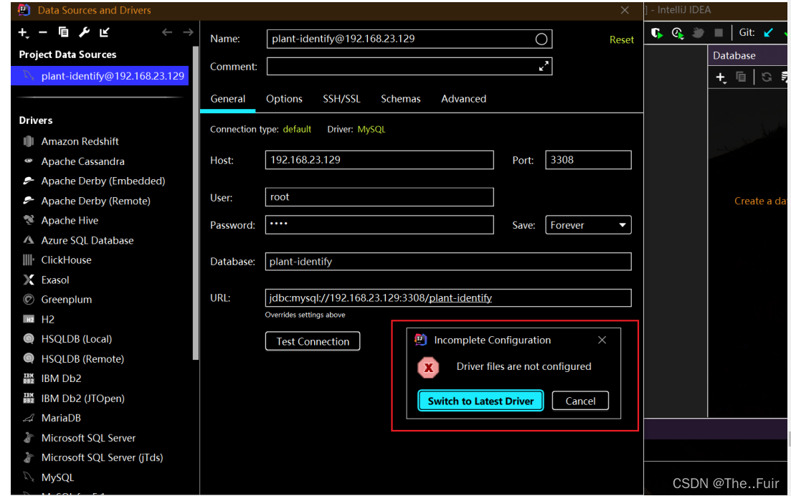Click Database tool window title

pos(734,56)
